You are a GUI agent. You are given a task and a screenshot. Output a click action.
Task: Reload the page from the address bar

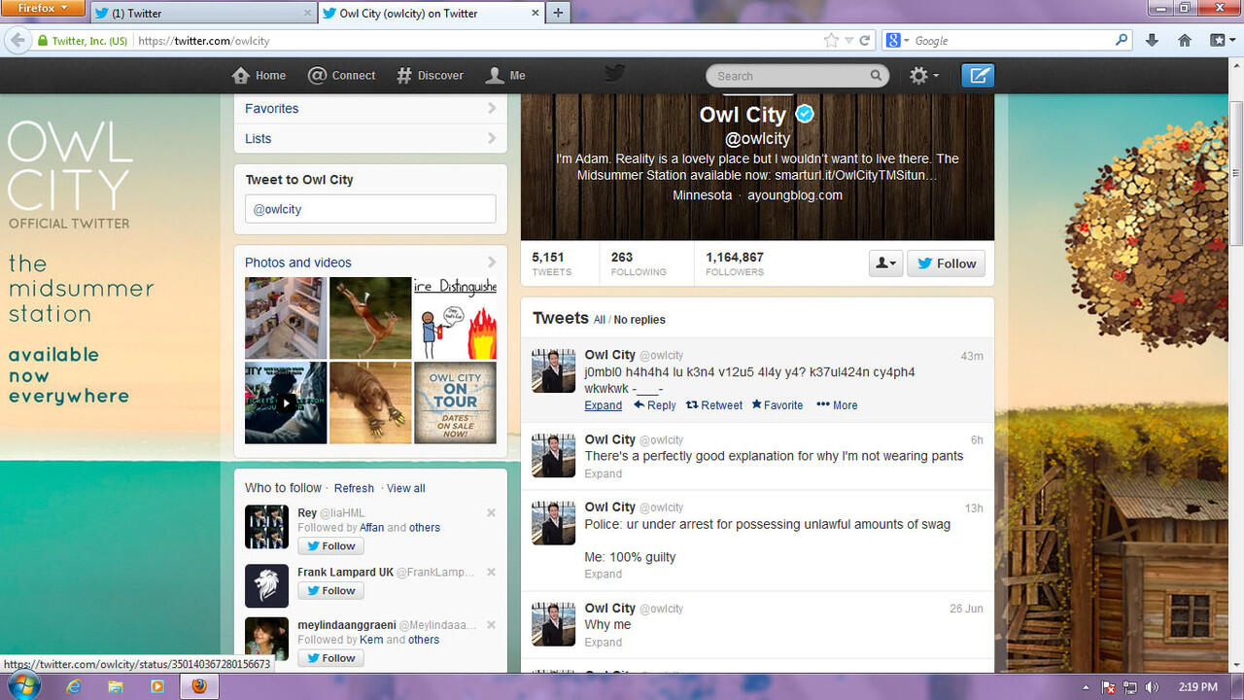(x=865, y=41)
